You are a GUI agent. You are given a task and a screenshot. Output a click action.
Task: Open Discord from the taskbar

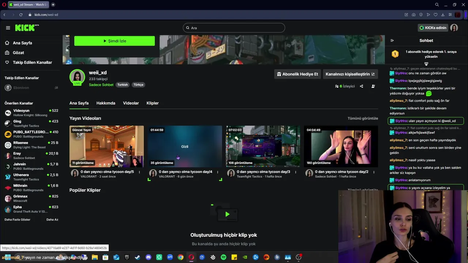click(x=148, y=257)
